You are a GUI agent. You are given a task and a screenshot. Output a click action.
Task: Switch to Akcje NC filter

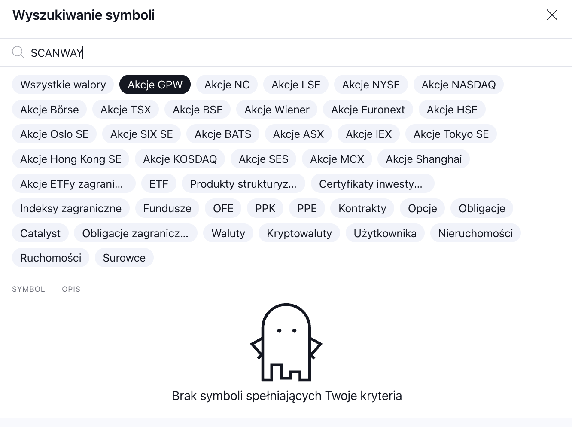pyautogui.click(x=227, y=85)
